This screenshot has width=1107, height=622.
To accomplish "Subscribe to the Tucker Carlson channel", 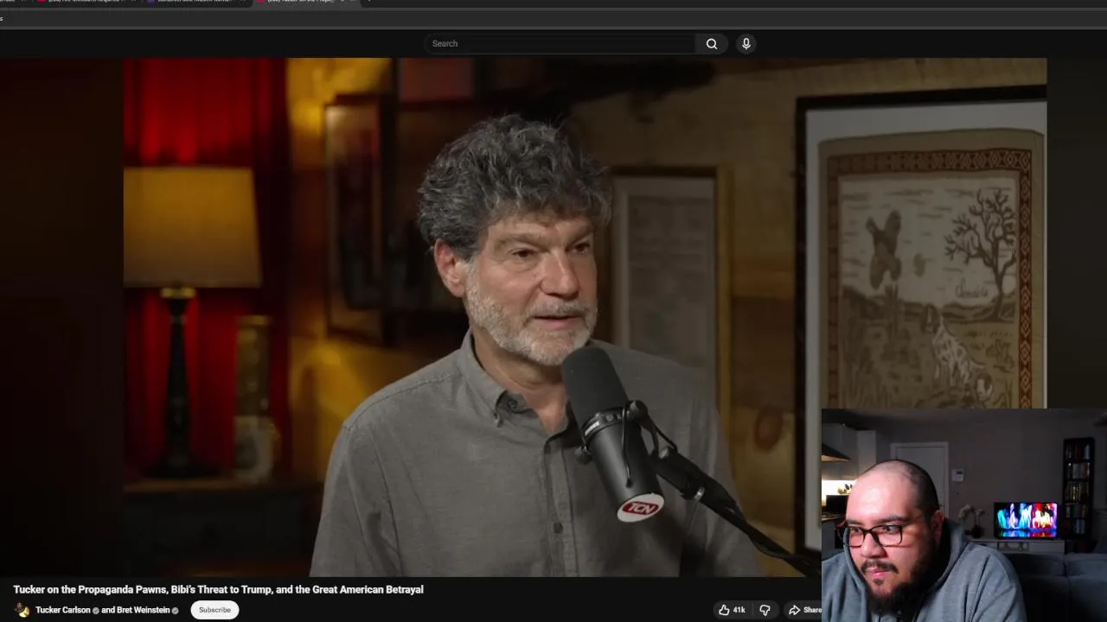I will point(214,610).
